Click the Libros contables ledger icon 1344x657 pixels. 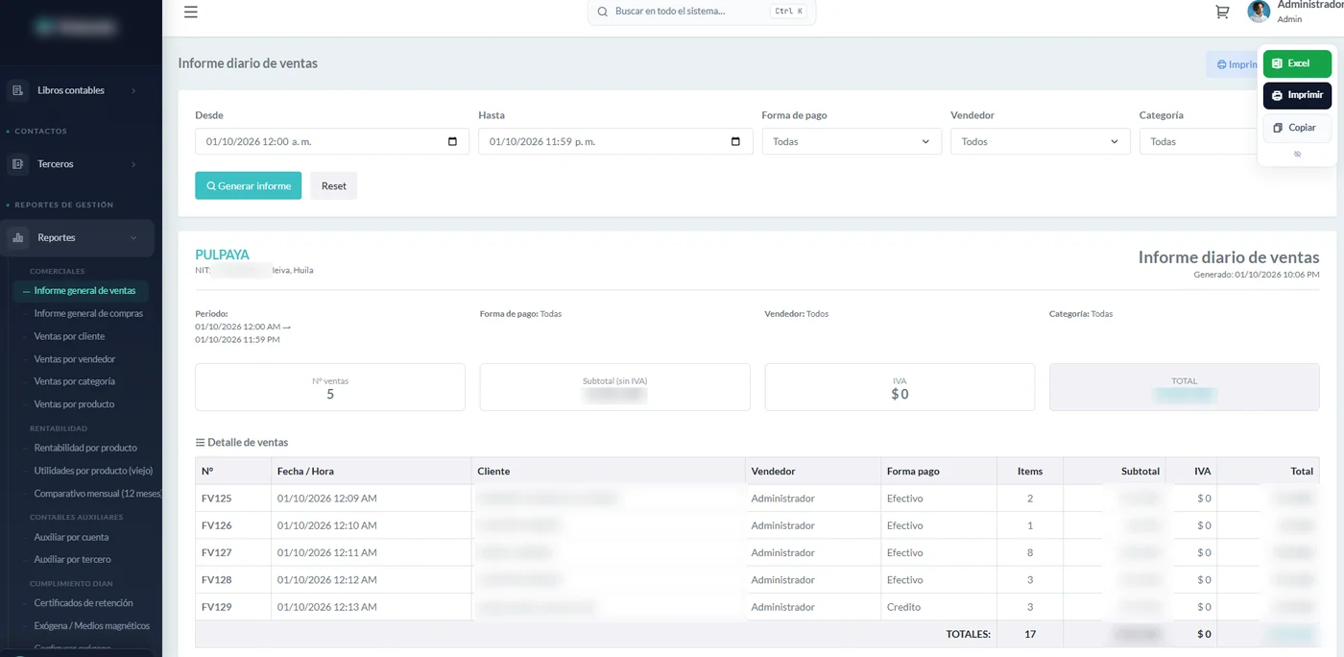[18, 90]
